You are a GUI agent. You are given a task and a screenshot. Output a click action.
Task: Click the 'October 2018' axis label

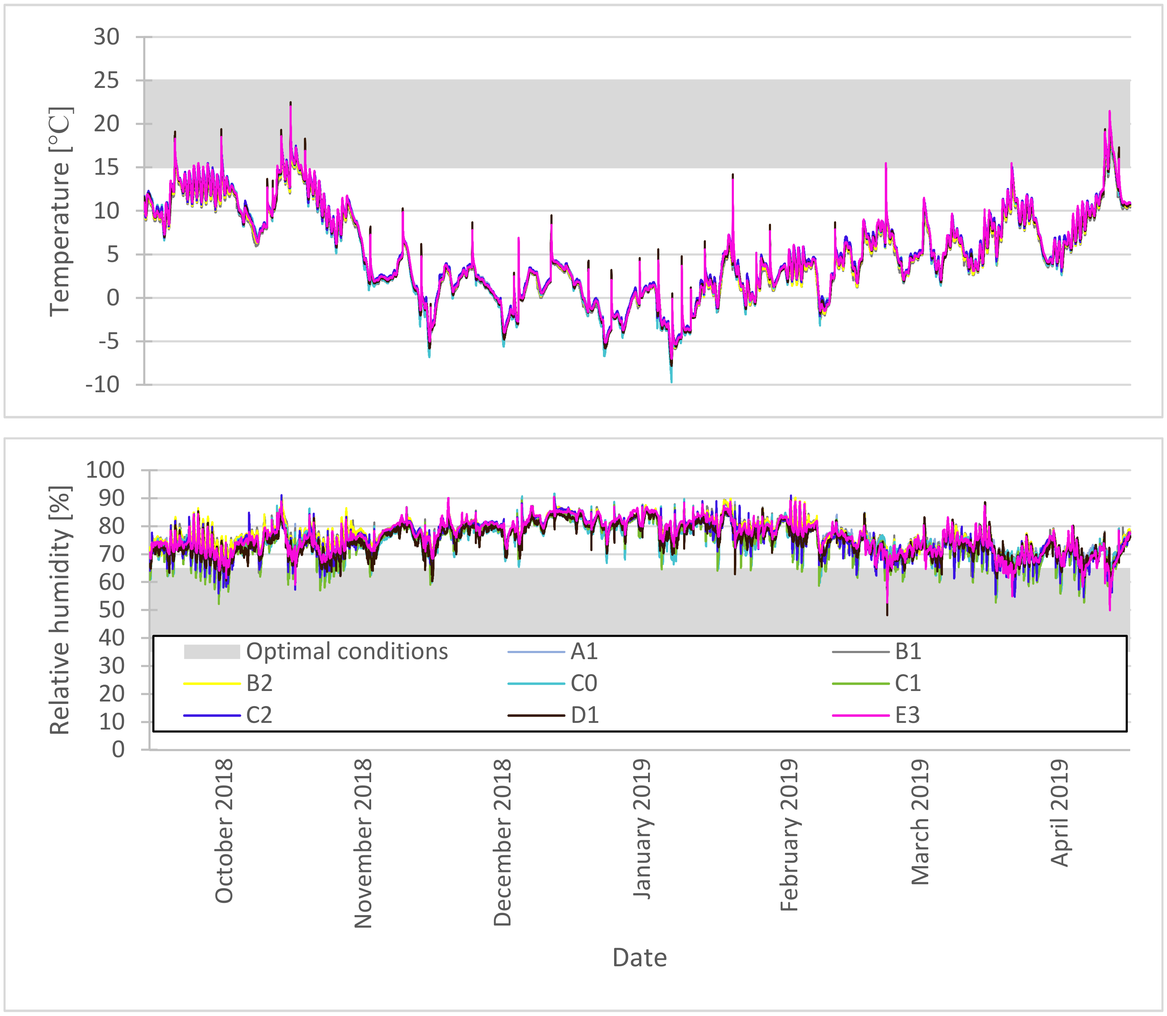pyautogui.click(x=224, y=831)
